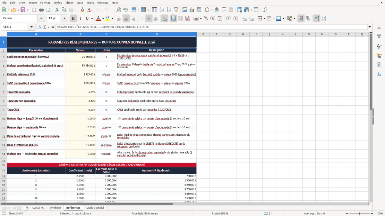385x216 pixels.
Task: Insert a hyperlink
Action: [217, 10]
